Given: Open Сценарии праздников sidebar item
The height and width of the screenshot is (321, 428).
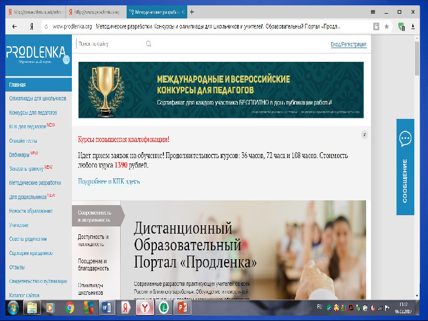Looking at the screenshot, I should [x=31, y=253].
